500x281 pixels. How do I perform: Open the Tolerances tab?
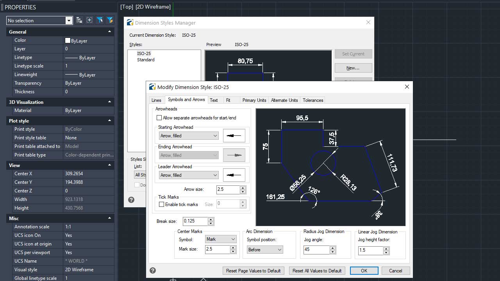click(x=313, y=100)
